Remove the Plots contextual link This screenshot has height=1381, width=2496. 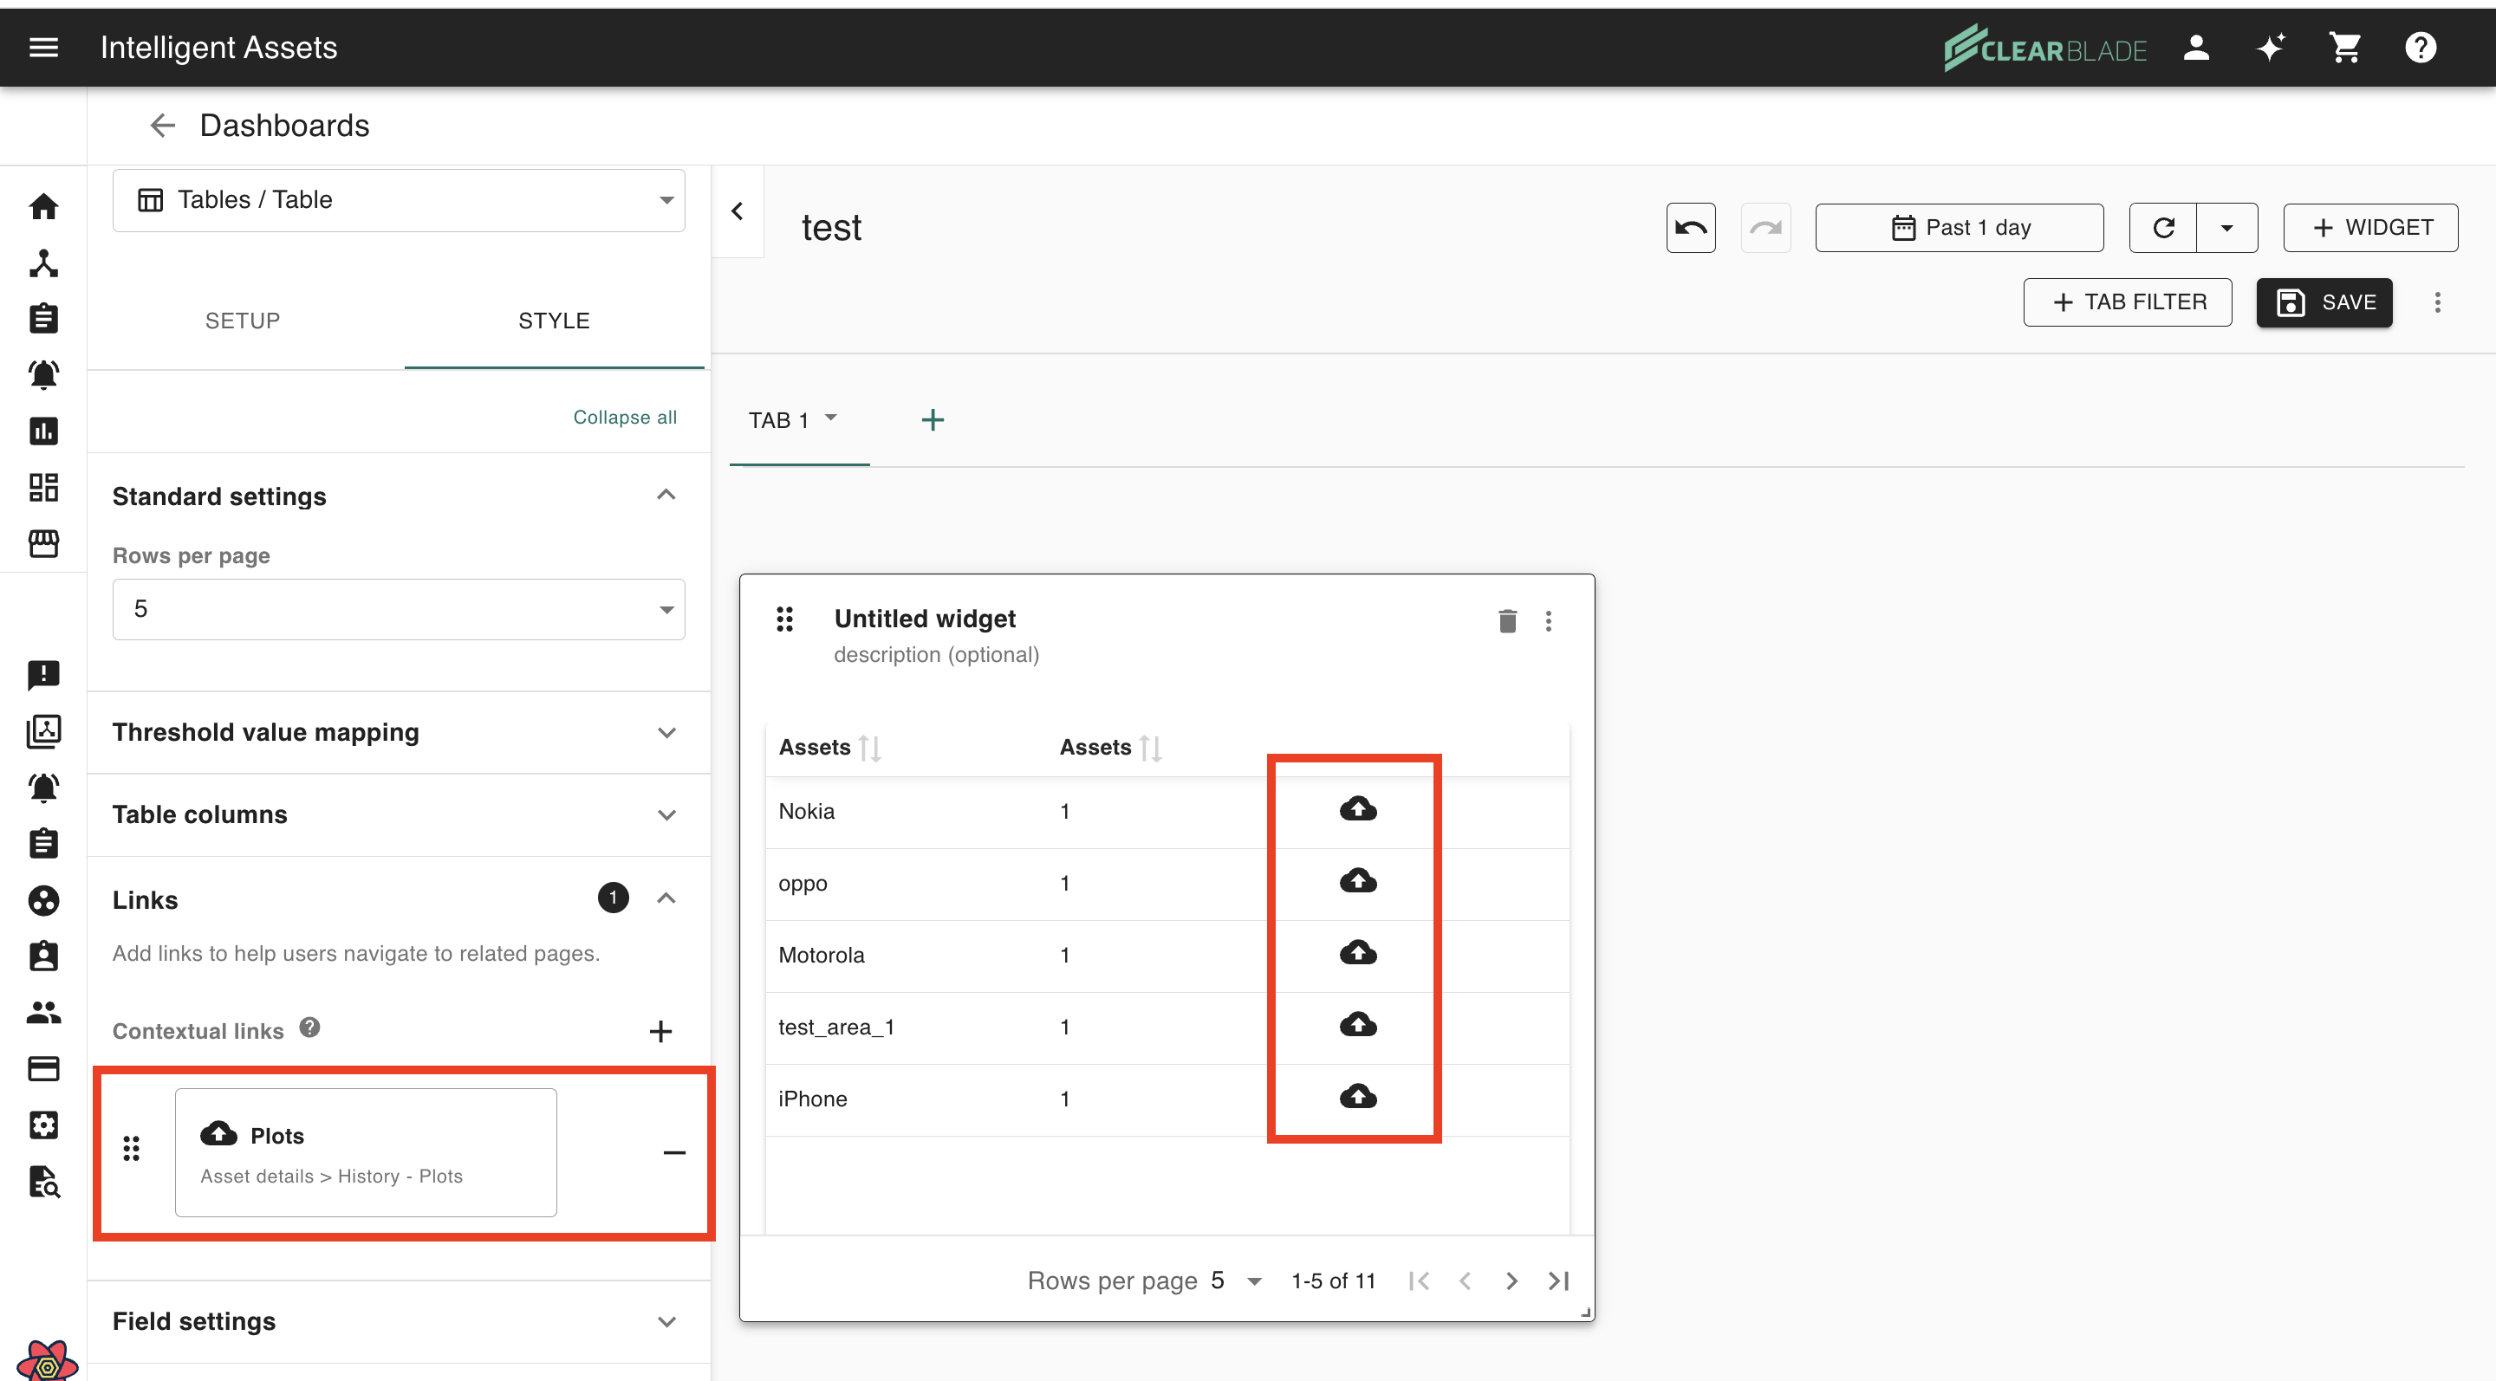(673, 1152)
